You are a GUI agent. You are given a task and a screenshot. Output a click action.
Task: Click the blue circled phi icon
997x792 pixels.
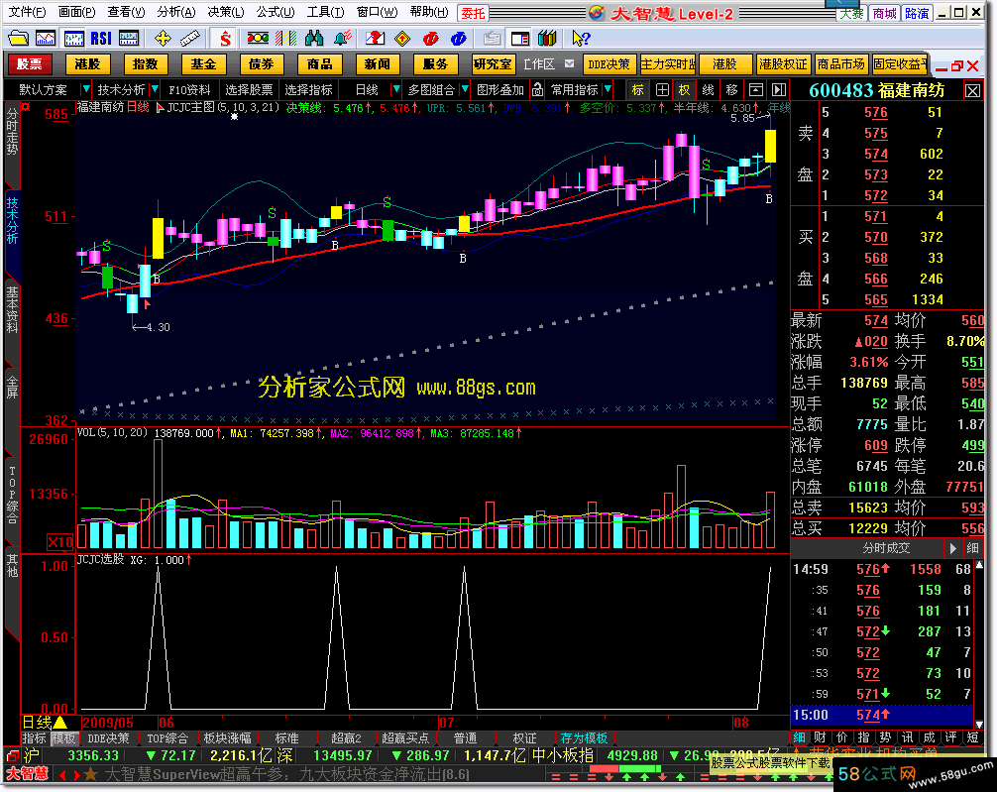point(459,39)
